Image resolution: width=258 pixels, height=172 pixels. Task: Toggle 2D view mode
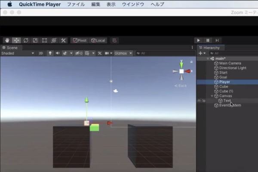pyautogui.click(x=41, y=53)
